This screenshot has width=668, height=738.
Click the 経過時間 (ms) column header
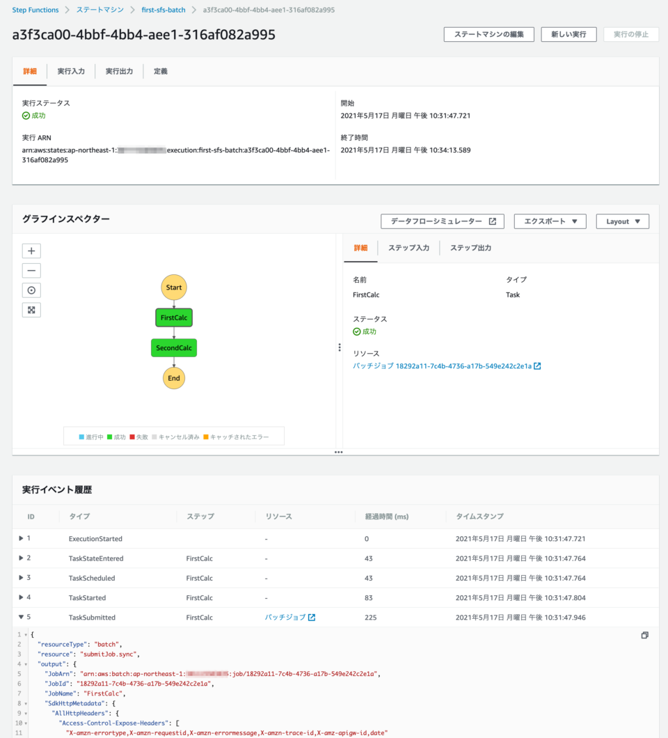tap(387, 517)
